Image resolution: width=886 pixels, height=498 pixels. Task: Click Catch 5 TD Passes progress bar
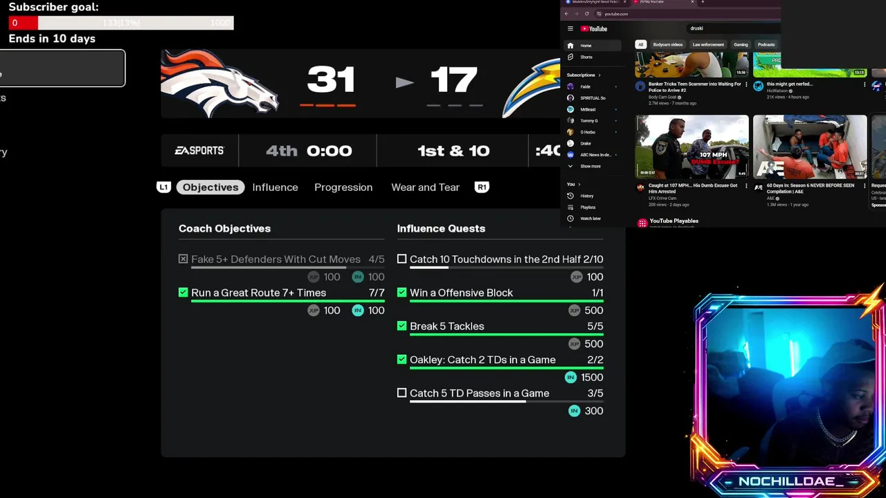click(x=507, y=402)
